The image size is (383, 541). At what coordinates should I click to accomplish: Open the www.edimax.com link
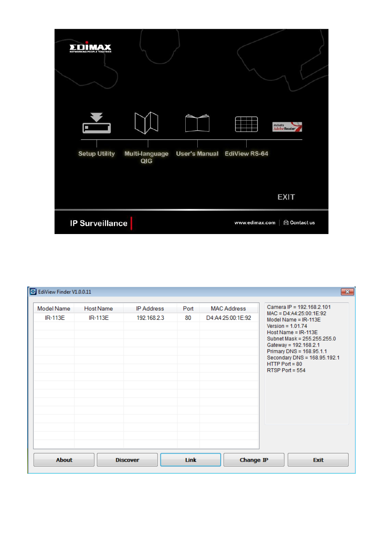pos(255,223)
